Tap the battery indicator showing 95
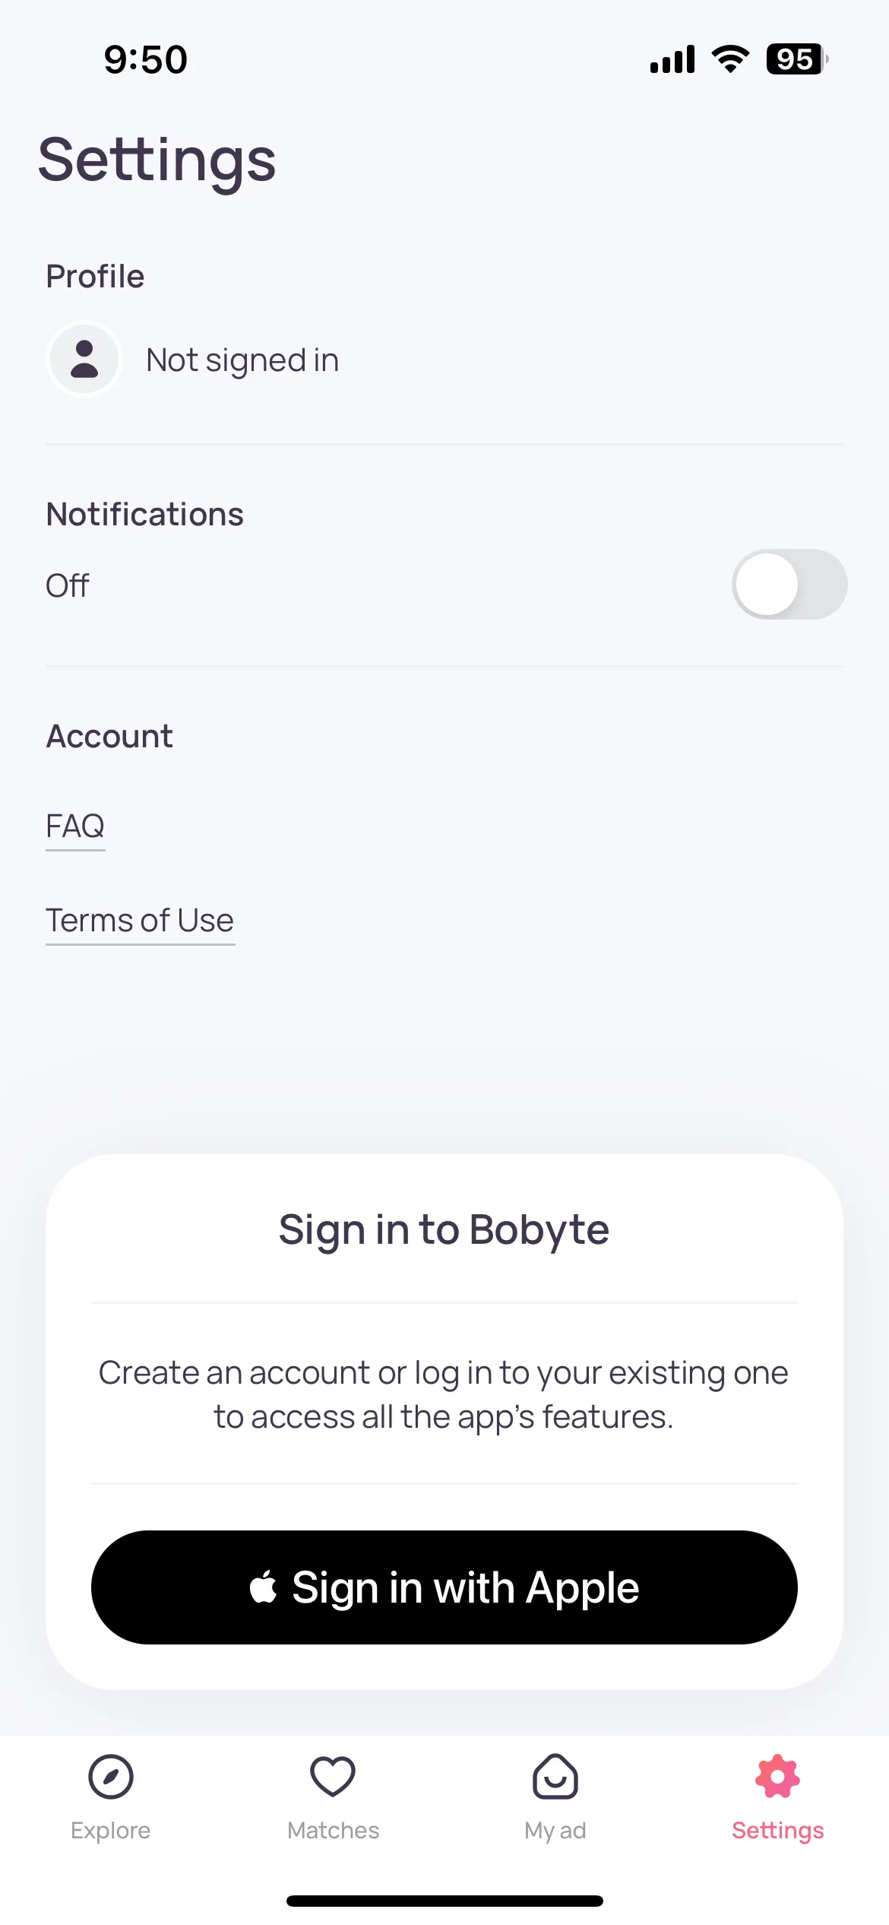This screenshot has width=889, height=1925. (x=797, y=59)
